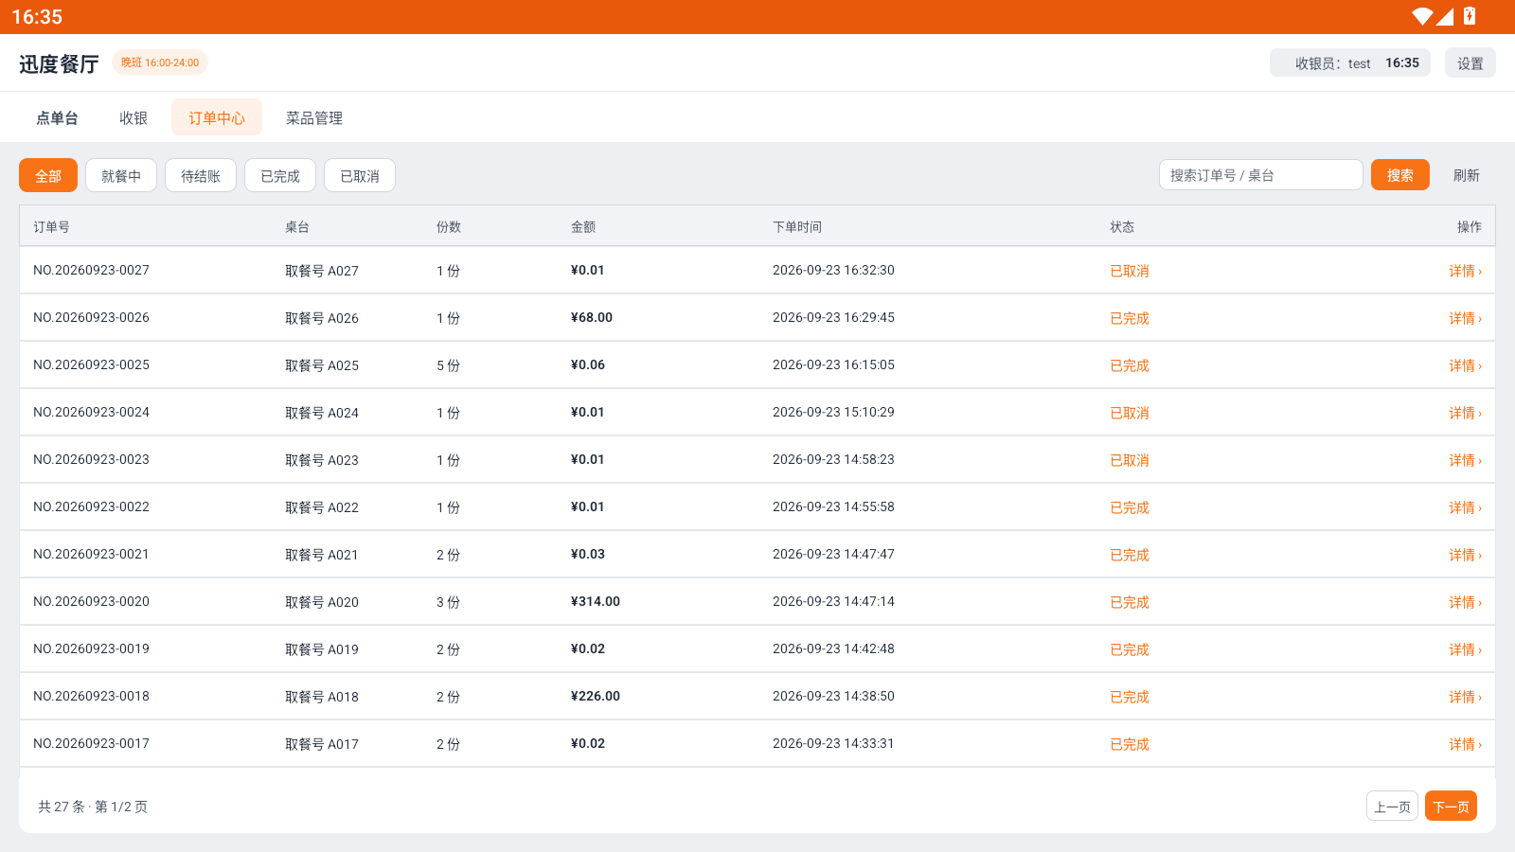Focus the 搜索订单号 / 桌台 search field

tap(1261, 175)
